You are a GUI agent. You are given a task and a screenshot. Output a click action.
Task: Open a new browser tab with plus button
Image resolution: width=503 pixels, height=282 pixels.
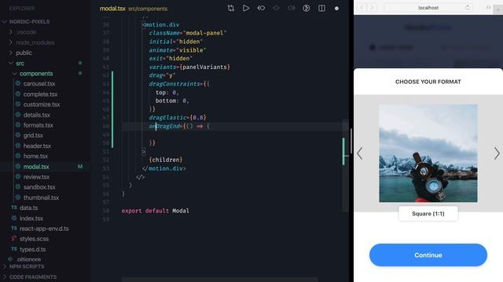point(498,9)
